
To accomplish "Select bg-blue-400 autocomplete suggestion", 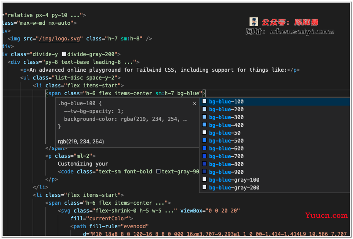I will point(274,125).
